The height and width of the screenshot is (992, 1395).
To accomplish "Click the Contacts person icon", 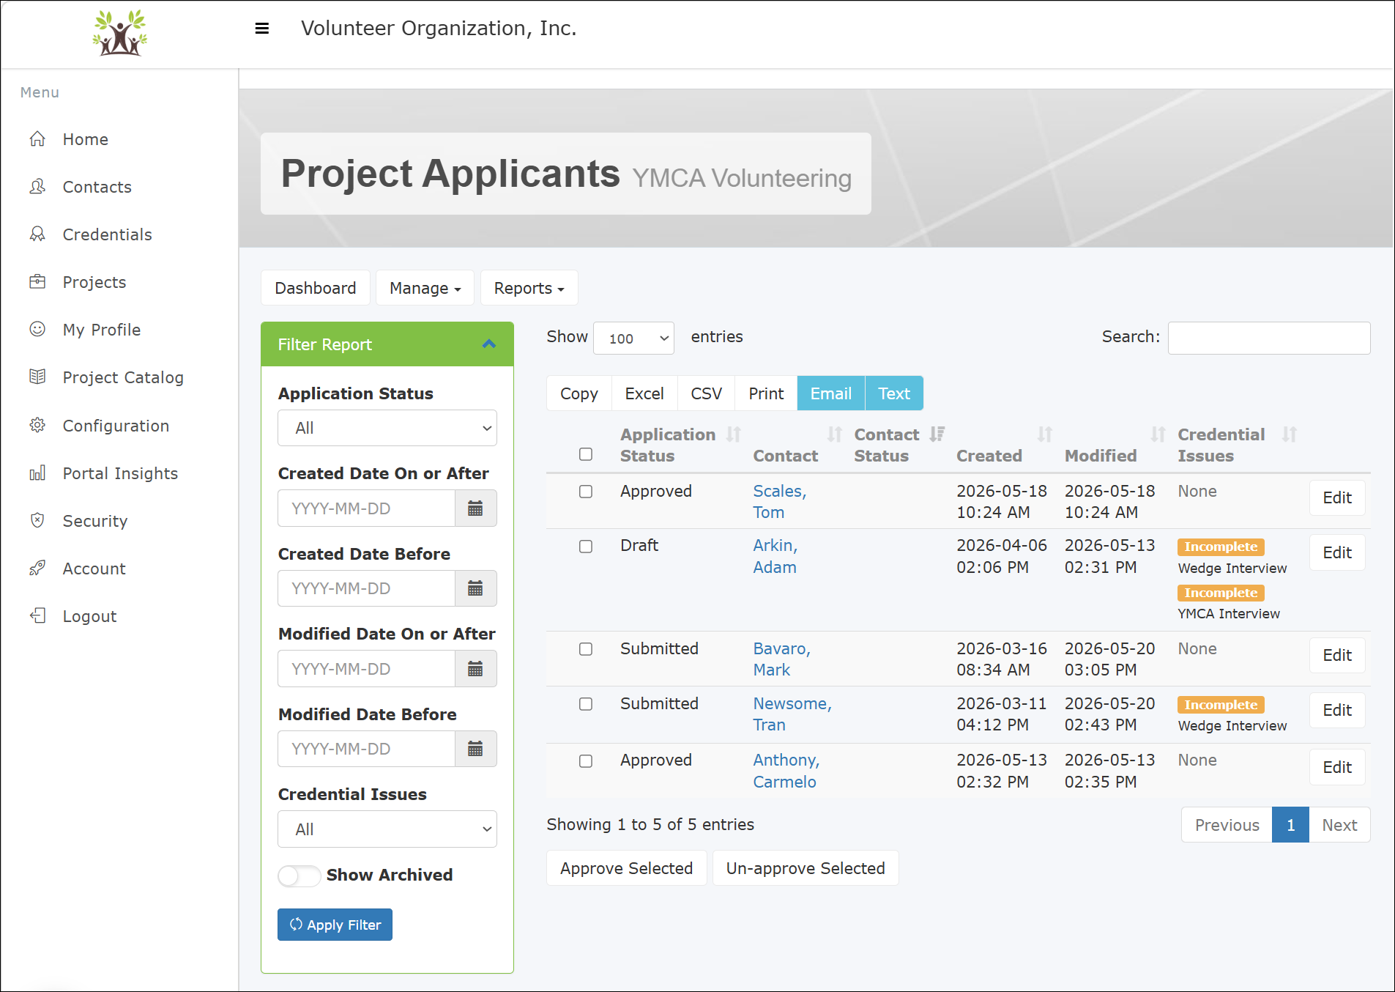I will pos(37,186).
